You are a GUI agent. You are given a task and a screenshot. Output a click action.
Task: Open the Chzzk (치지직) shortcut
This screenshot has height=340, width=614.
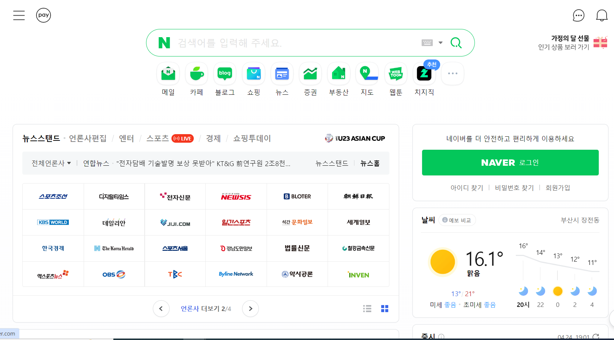click(424, 80)
